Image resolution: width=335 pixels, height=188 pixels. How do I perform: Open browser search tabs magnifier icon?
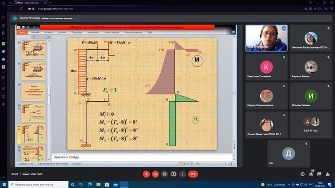[x=310, y=3]
